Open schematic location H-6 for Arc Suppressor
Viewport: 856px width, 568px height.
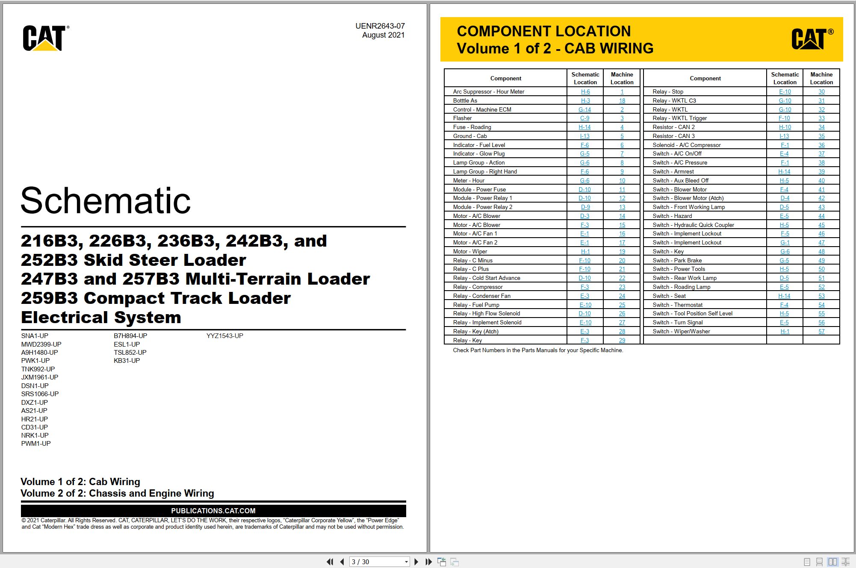585,91
